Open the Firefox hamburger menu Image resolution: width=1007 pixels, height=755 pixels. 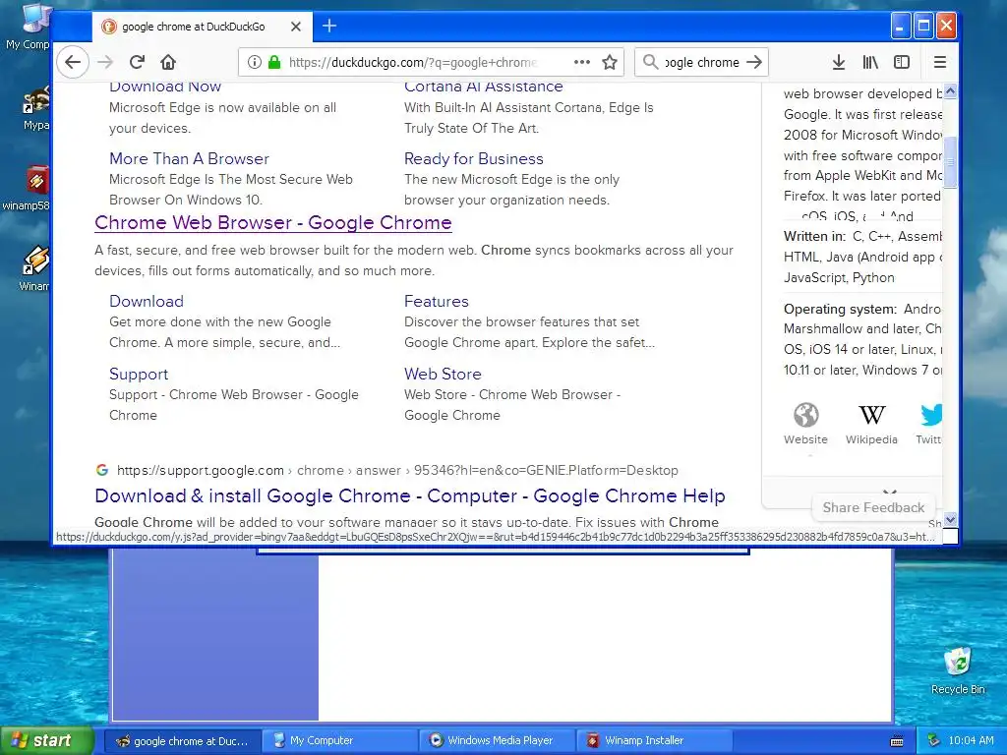tap(939, 62)
